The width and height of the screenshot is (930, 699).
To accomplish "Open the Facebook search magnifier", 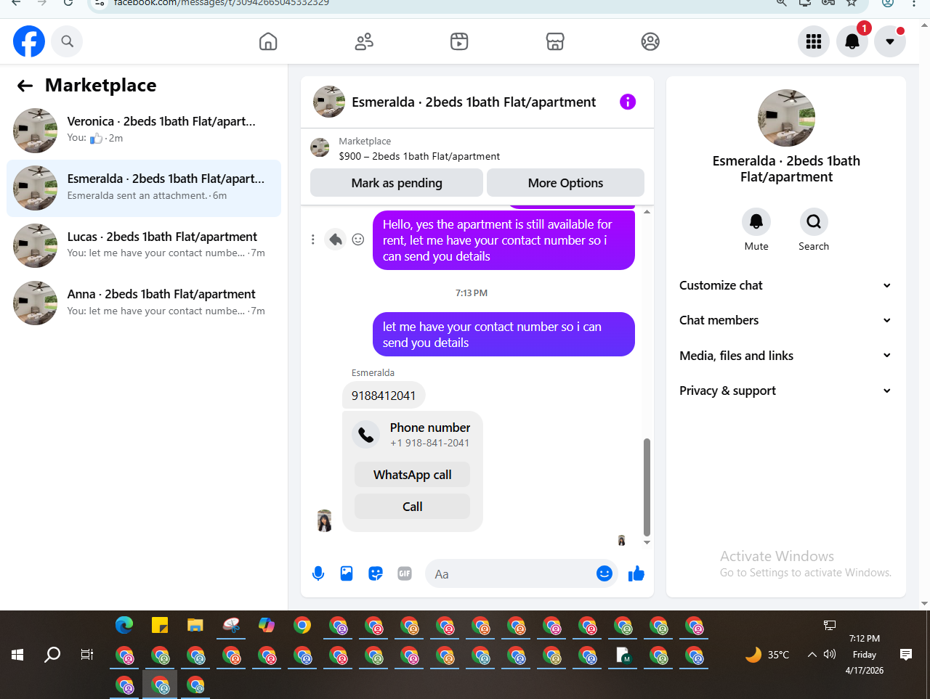I will pyautogui.click(x=67, y=41).
